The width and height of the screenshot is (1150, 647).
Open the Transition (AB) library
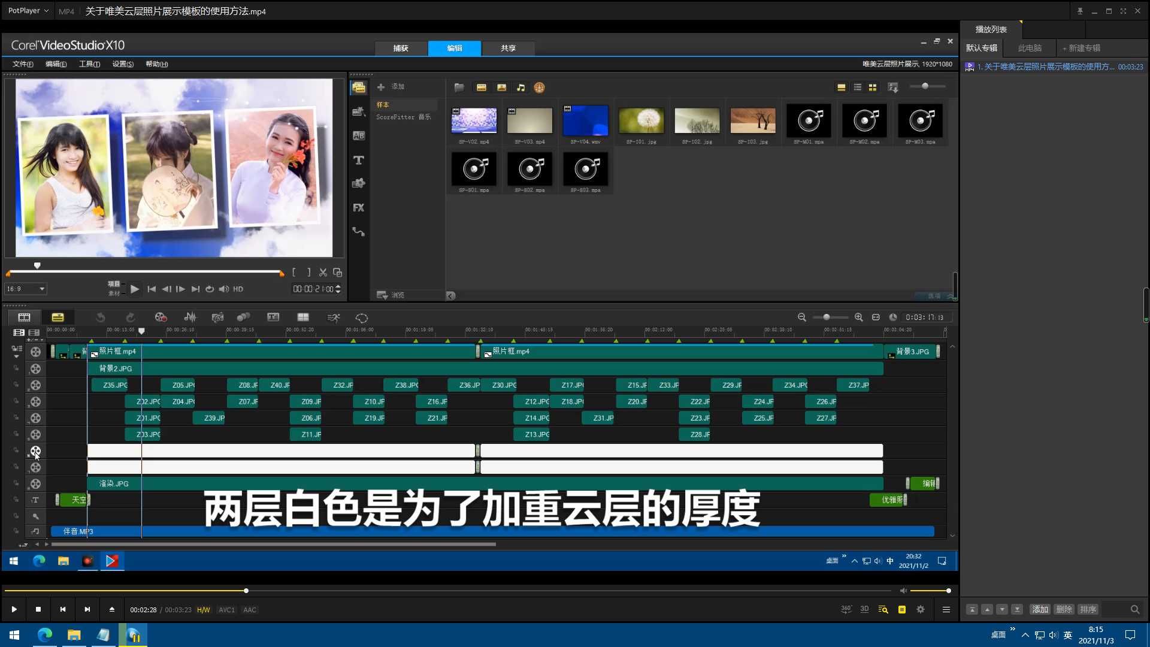359,136
